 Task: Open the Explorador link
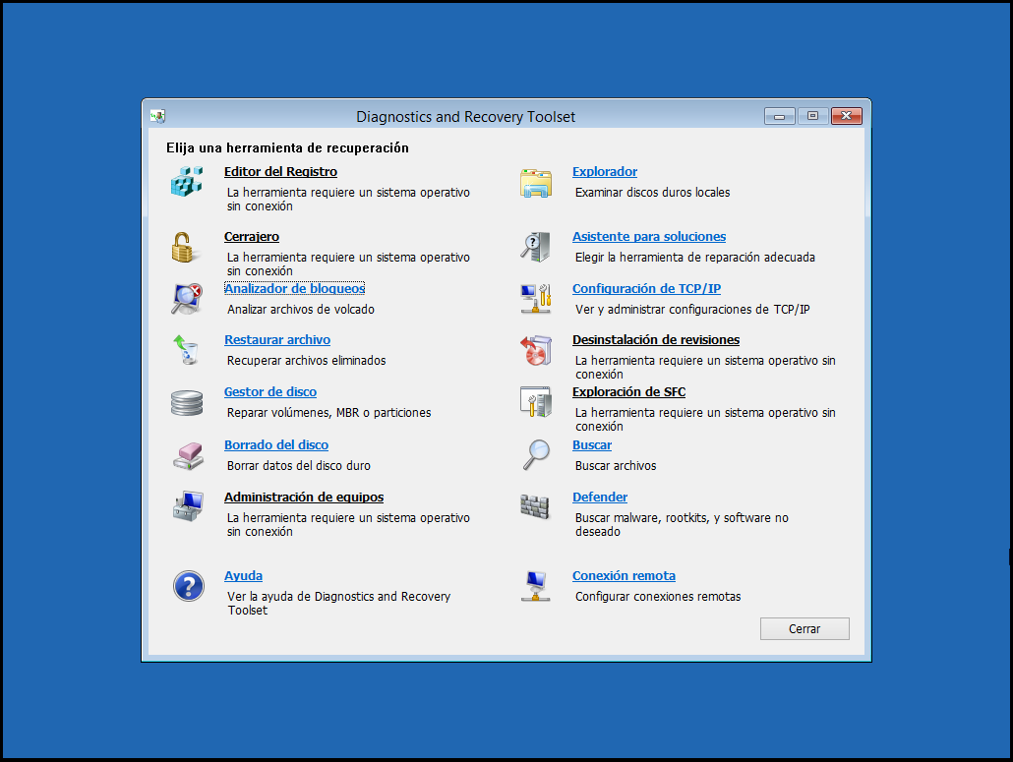click(605, 172)
